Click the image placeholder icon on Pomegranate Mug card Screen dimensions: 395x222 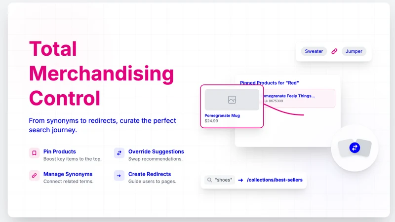tap(232, 100)
